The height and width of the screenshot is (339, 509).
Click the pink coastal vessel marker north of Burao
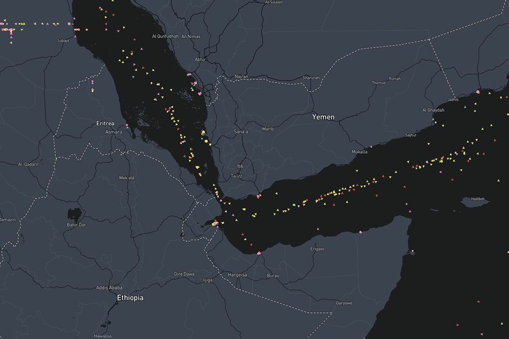[259, 253]
